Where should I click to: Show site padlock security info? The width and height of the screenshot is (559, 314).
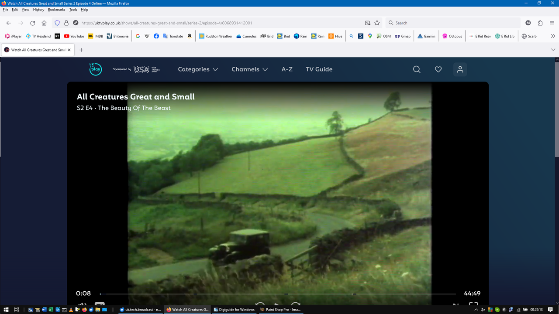66,23
